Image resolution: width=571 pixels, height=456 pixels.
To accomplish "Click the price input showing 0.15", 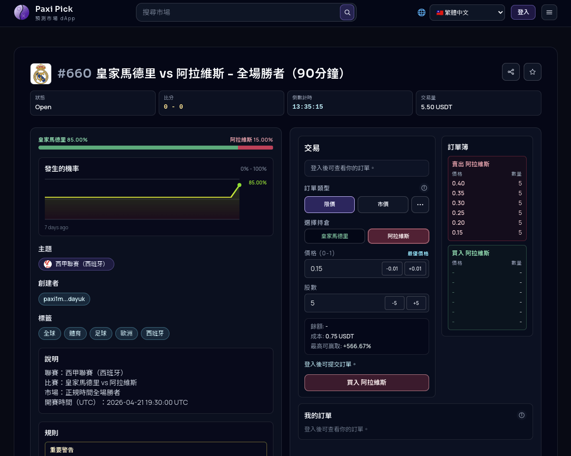I will click(x=342, y=269).
